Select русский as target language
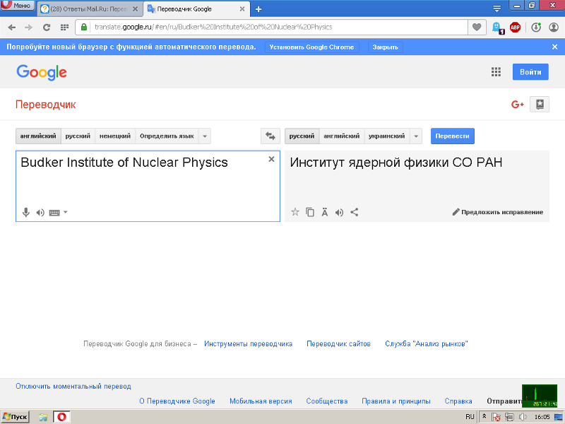565x424 pixels. tap(302, 136)
